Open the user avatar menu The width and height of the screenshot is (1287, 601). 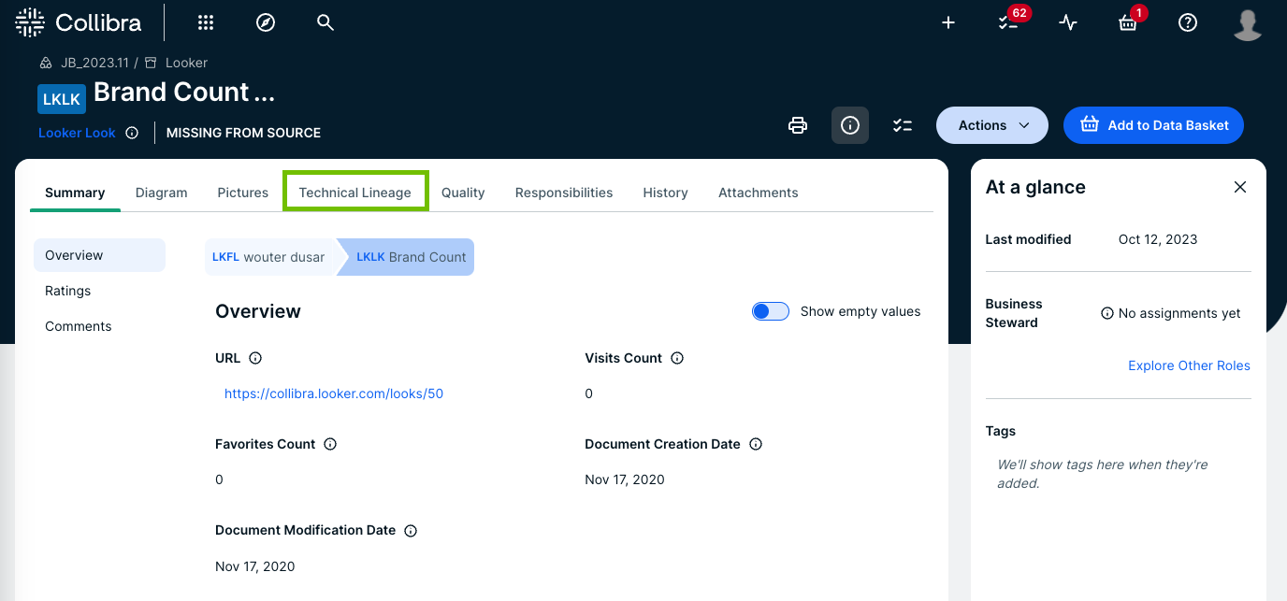1248,23
